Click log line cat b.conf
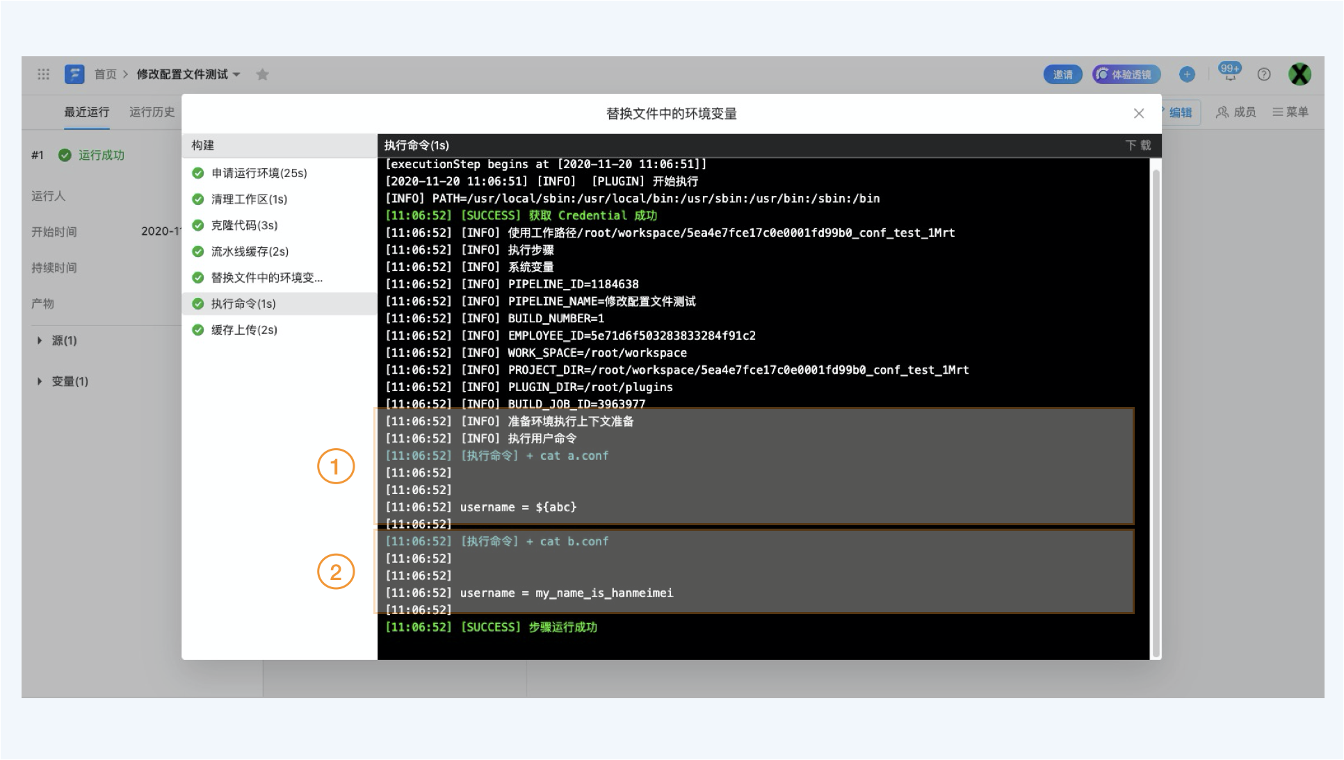This screenshot has width=1344, height=760. (497, 541)
